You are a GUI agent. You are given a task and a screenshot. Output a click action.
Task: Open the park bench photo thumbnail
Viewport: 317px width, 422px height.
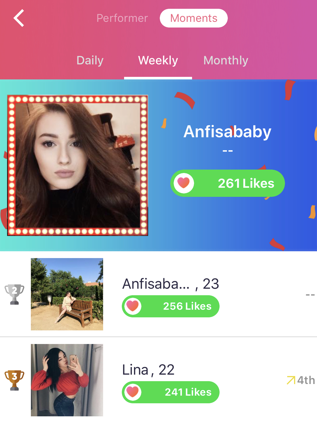(67, 294)
